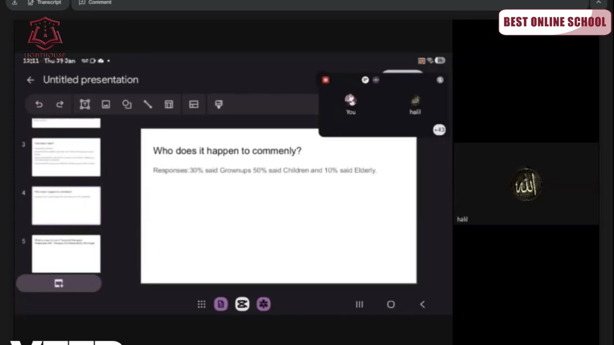Collapse the panel using top-right chevron
The width and height of the screenshot is (614, 345).
tap(599, 2)
